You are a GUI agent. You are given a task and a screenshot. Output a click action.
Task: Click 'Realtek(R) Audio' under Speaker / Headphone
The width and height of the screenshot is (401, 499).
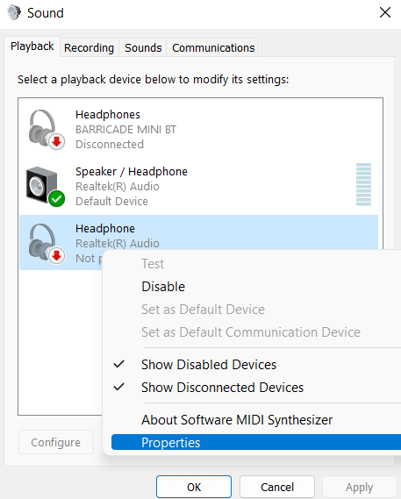click(x=118, y=187)
